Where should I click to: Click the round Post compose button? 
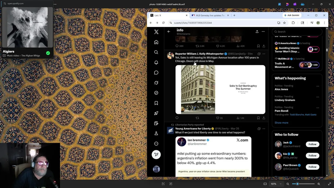click(x=156, y=155)
